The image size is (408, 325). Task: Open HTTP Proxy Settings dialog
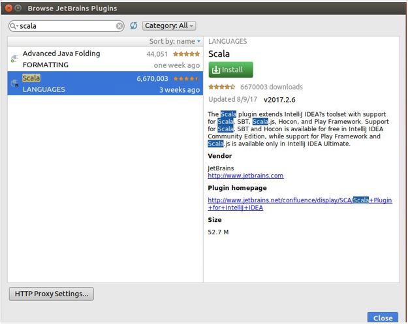click(52, 294)
